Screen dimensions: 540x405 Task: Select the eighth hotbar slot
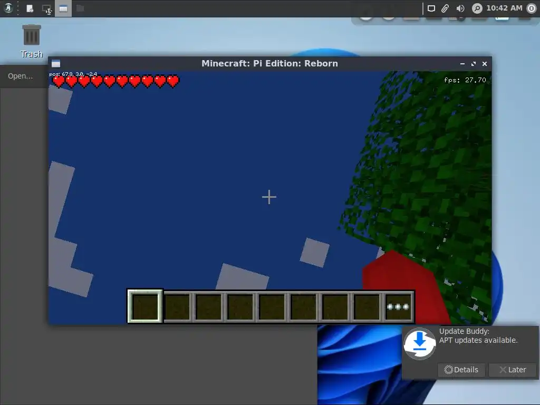point(367,306)
